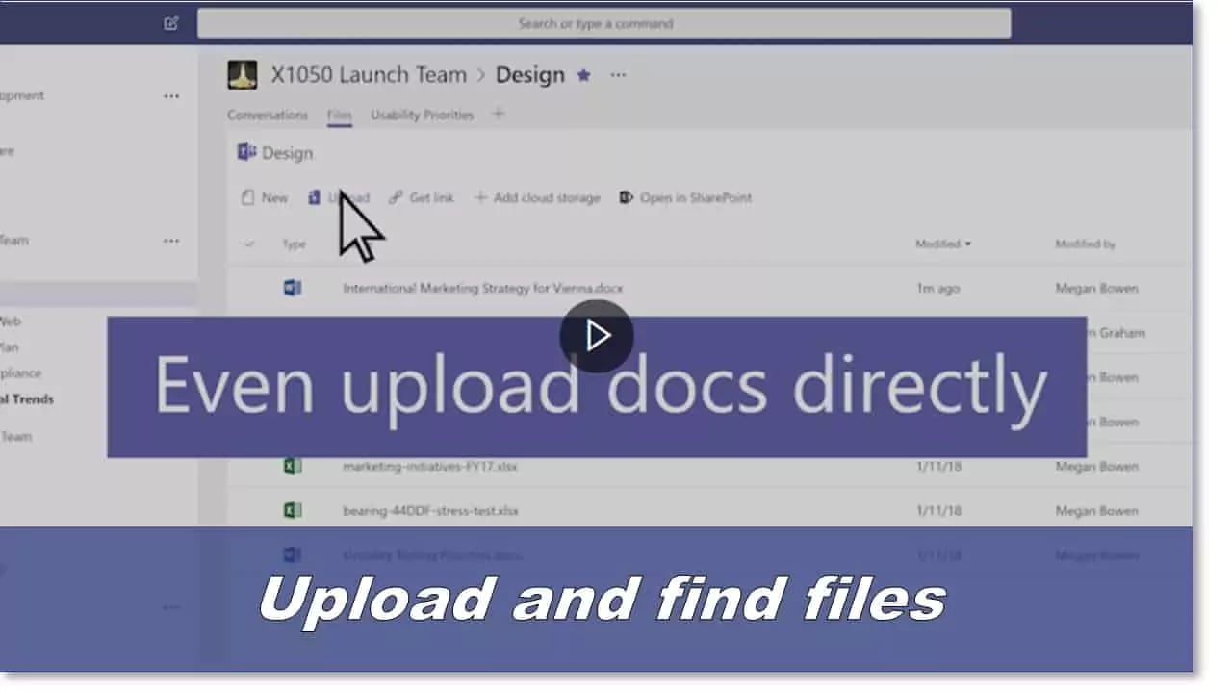Click the compose new chat icon
This screenshot has height=693, width=1232.
point(171,23)
